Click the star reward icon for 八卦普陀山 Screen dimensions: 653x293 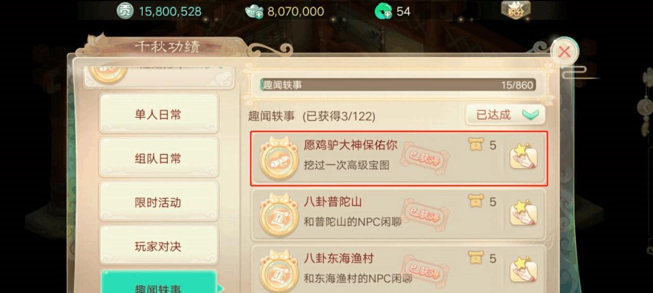tap(523, 213)
